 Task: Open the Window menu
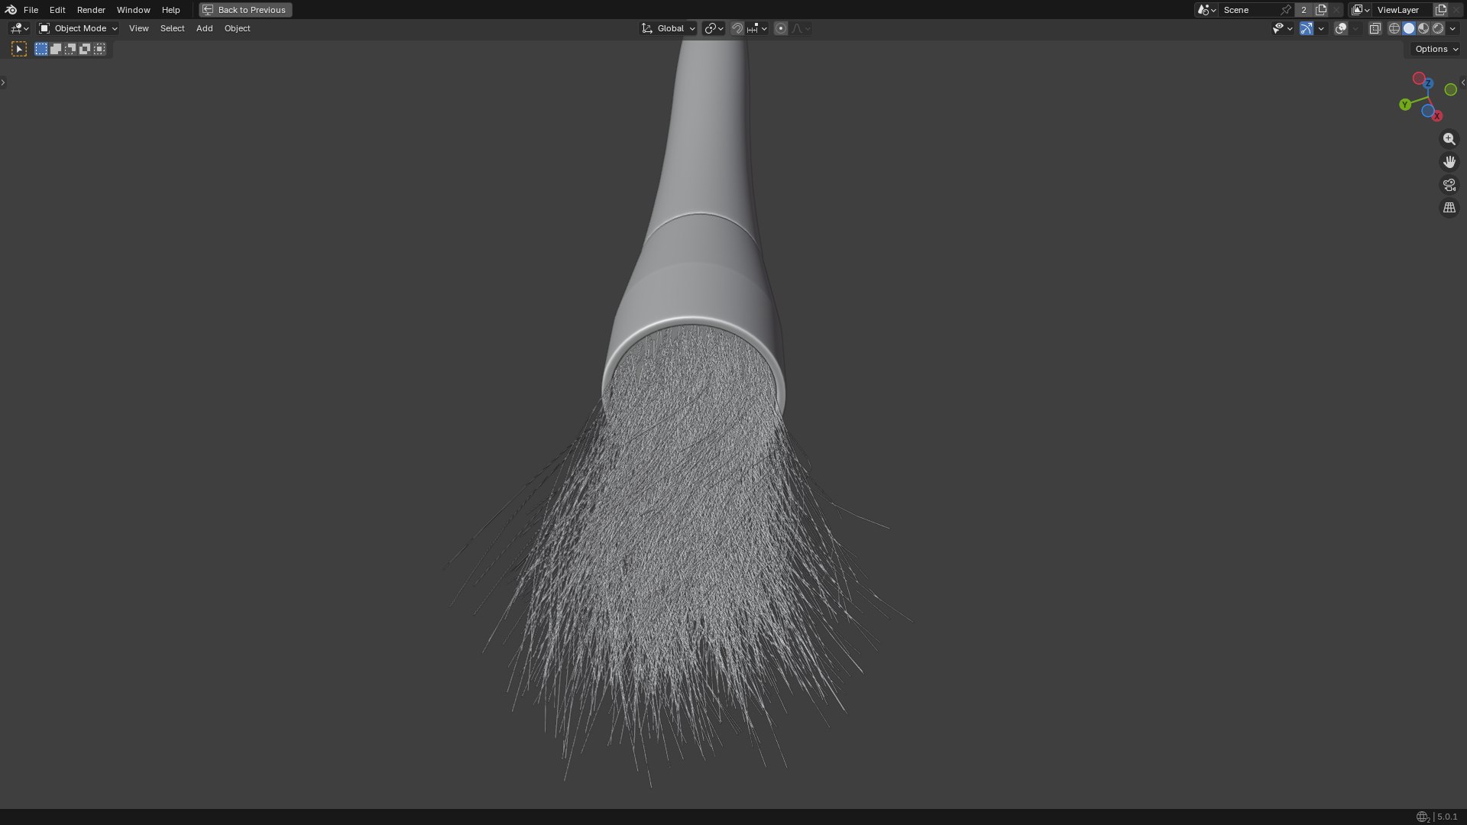click(x=133, y=10)
